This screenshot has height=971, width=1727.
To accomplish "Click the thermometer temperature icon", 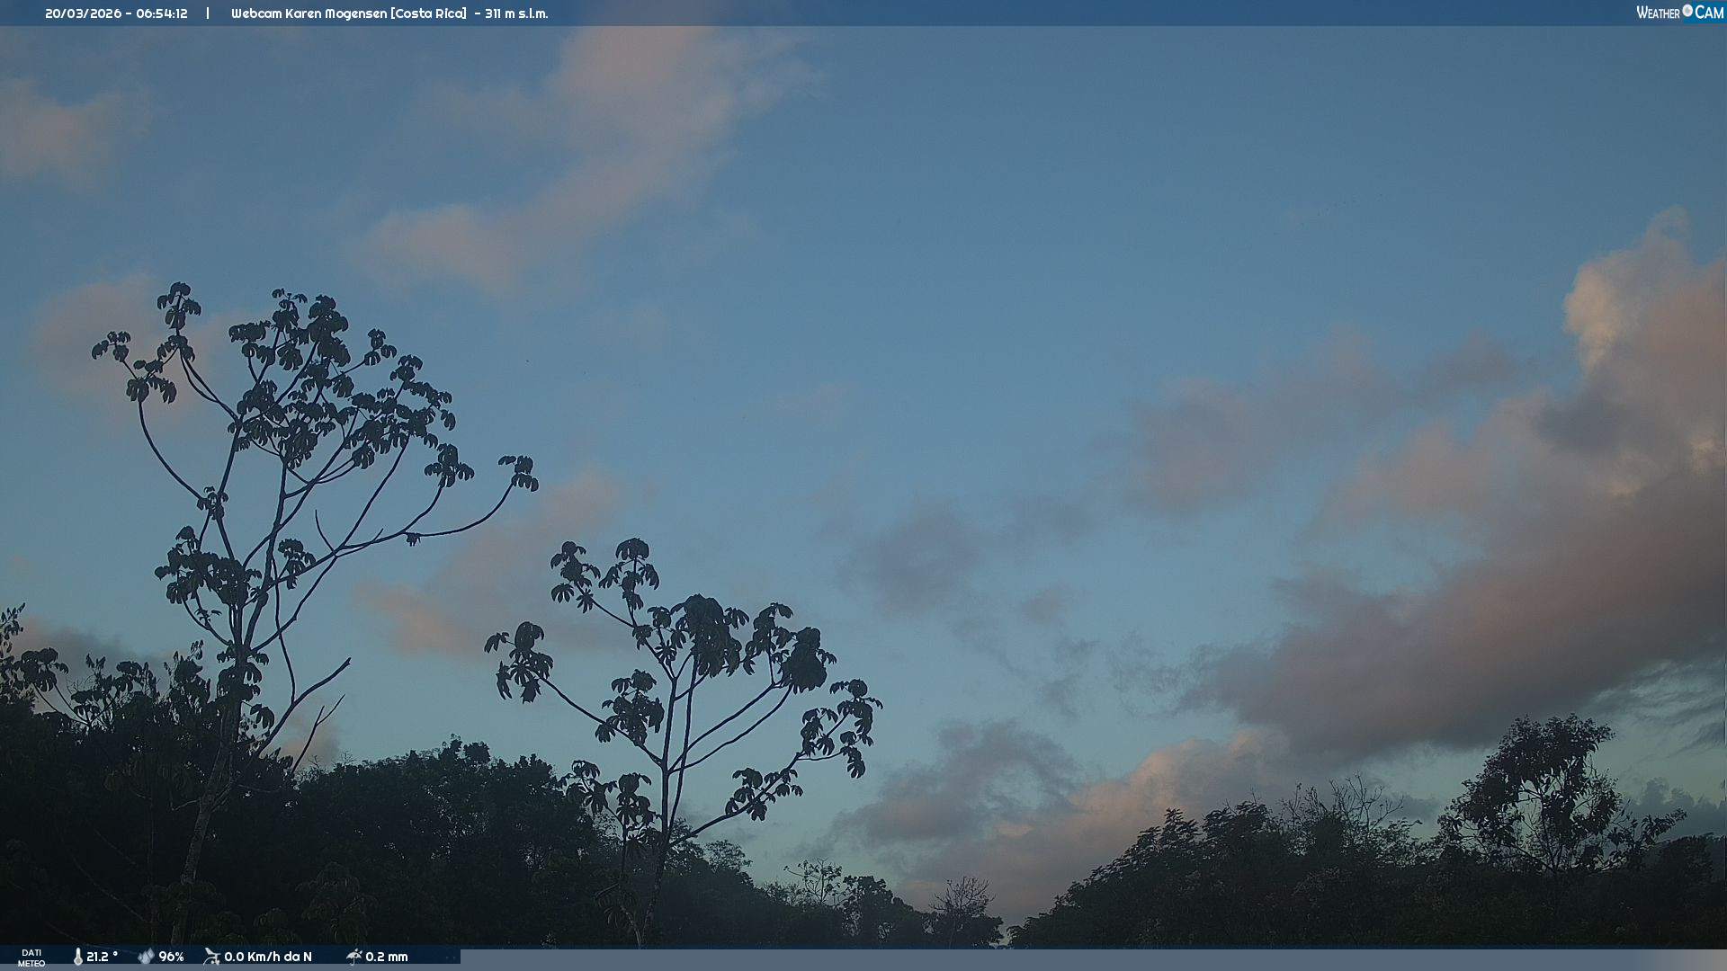I will [x=78, y=957].
